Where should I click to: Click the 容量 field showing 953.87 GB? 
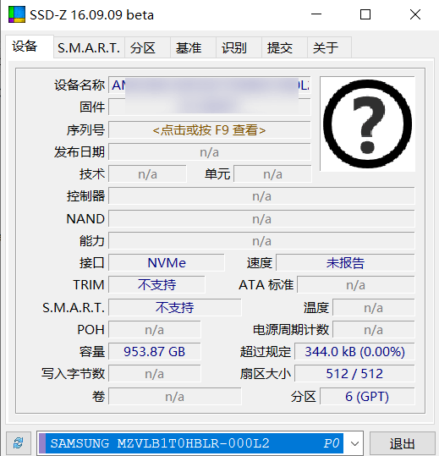click(155, 352)
